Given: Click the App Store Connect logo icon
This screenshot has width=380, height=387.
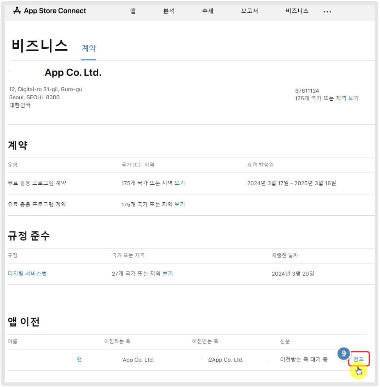Looking at the screenshot, I should pyautogui.click(x=17, y=10).
